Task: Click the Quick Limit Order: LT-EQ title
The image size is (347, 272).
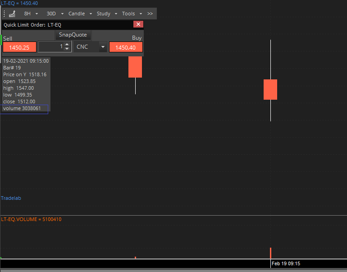Action: point(32,25)
